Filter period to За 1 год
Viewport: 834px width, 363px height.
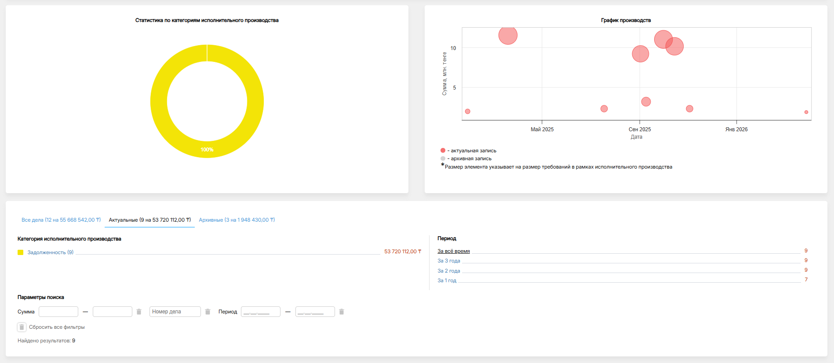(447, 280)
